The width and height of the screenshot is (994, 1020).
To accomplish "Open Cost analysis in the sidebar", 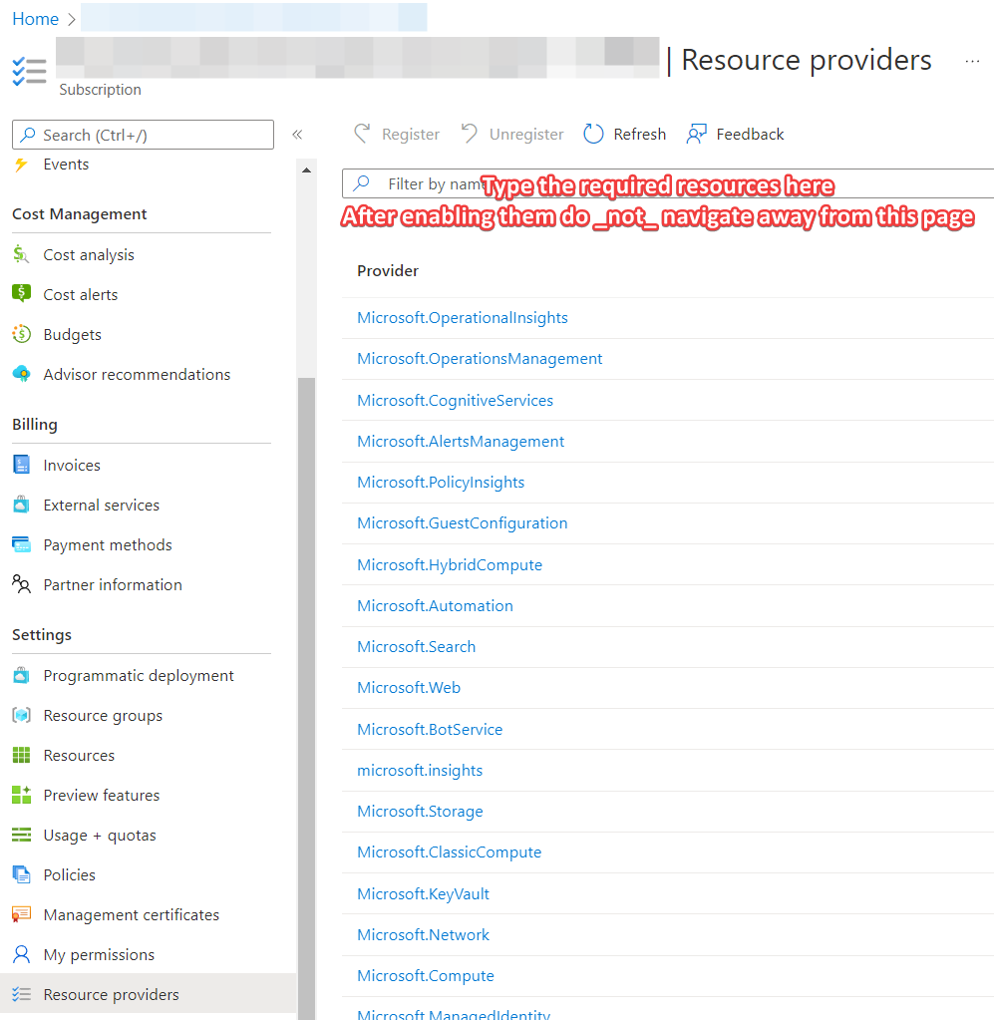I will tap(89, 255).
